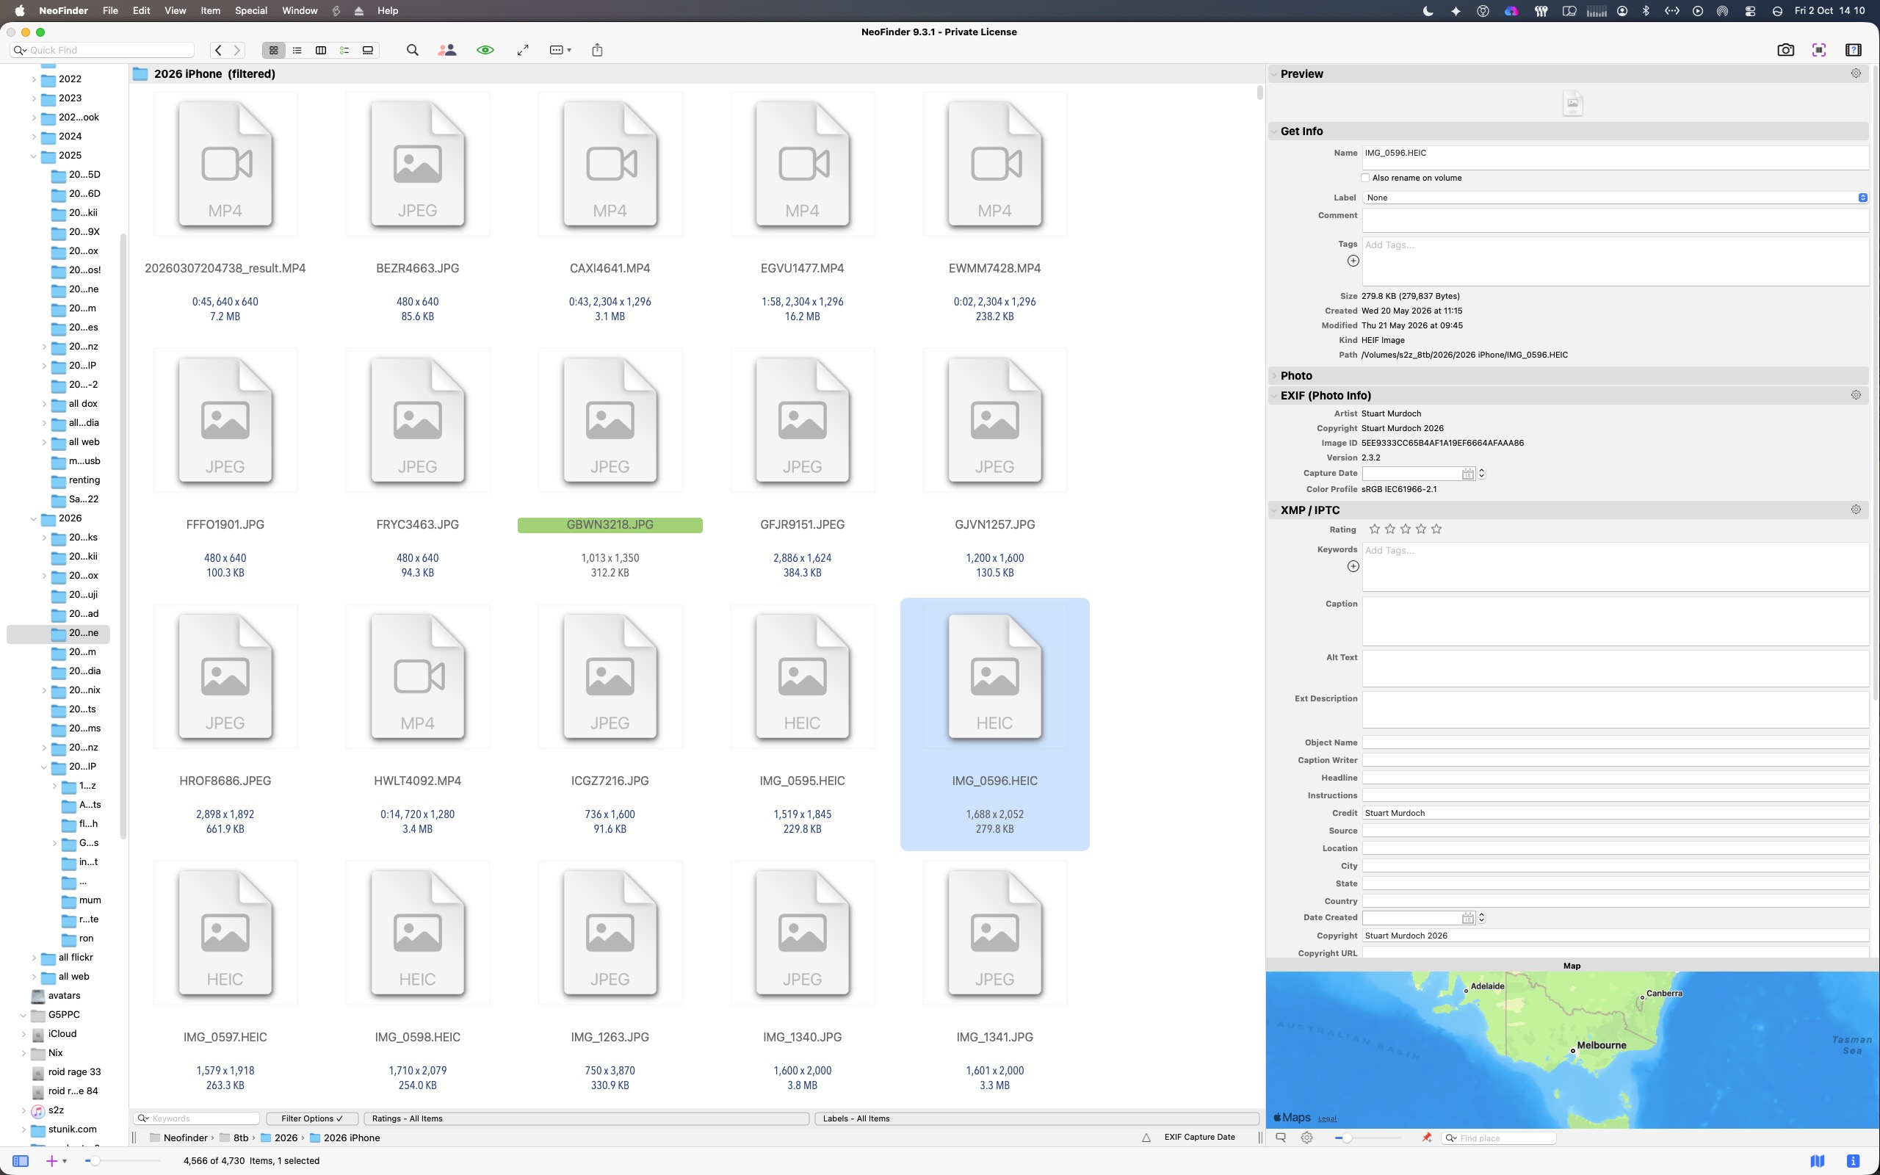Set rating to first star
1880x1175 pixels.
click(1374, 529)
